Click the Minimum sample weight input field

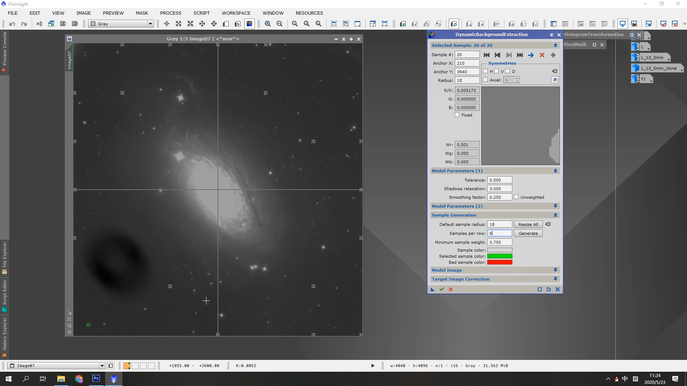[x=500, y=242]
